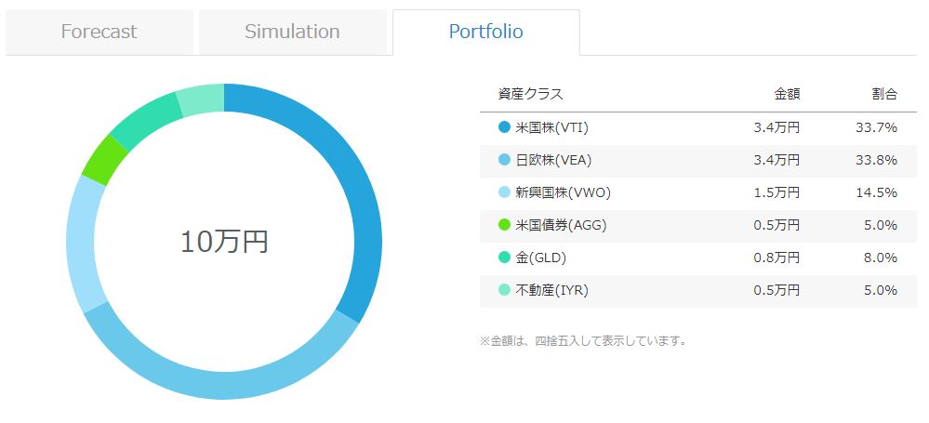Open the Simulation tab
Image resolution: width=929 pixels, height=423 pixels.
click(292, 32)
